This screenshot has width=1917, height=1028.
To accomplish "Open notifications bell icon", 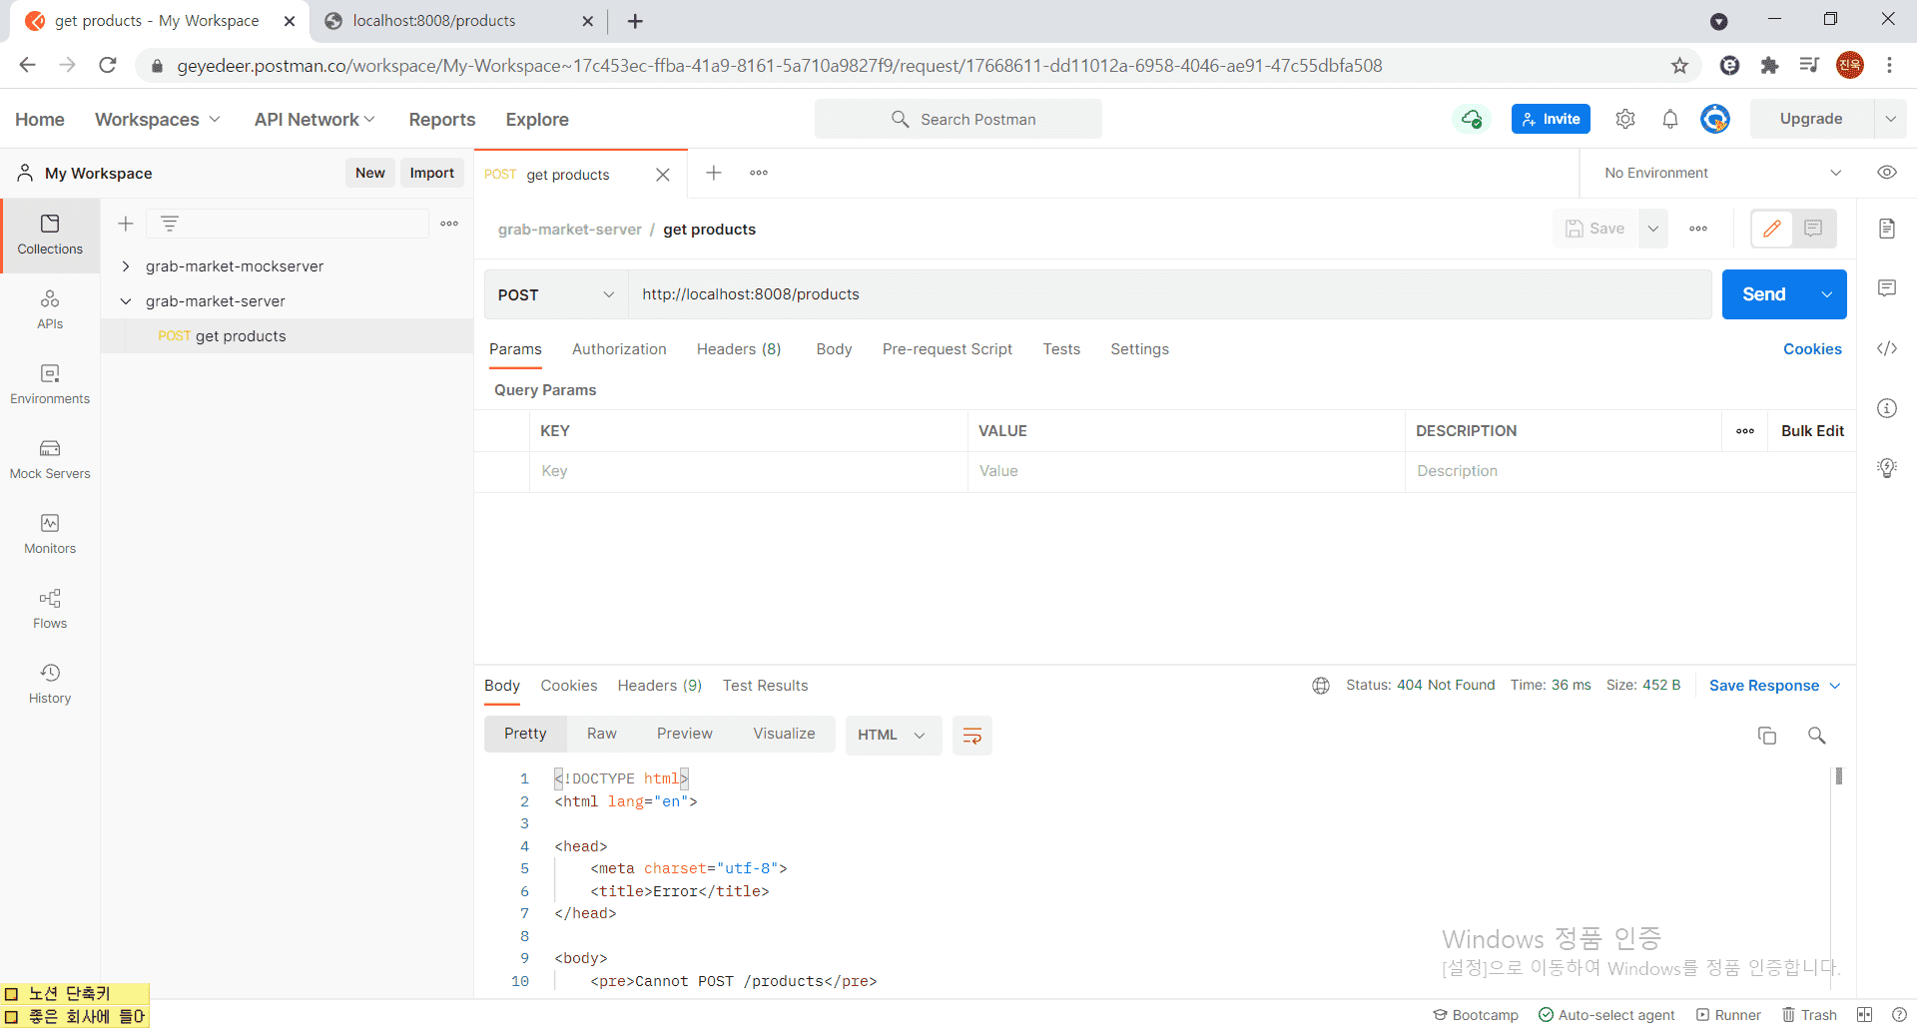I will [x=1670, y=119].
